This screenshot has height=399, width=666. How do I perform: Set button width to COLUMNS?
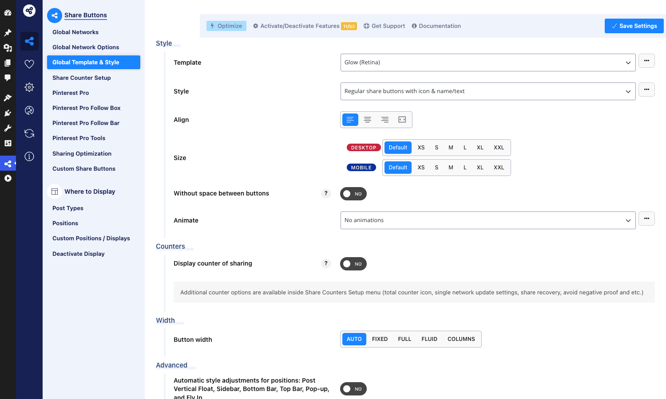461,339
